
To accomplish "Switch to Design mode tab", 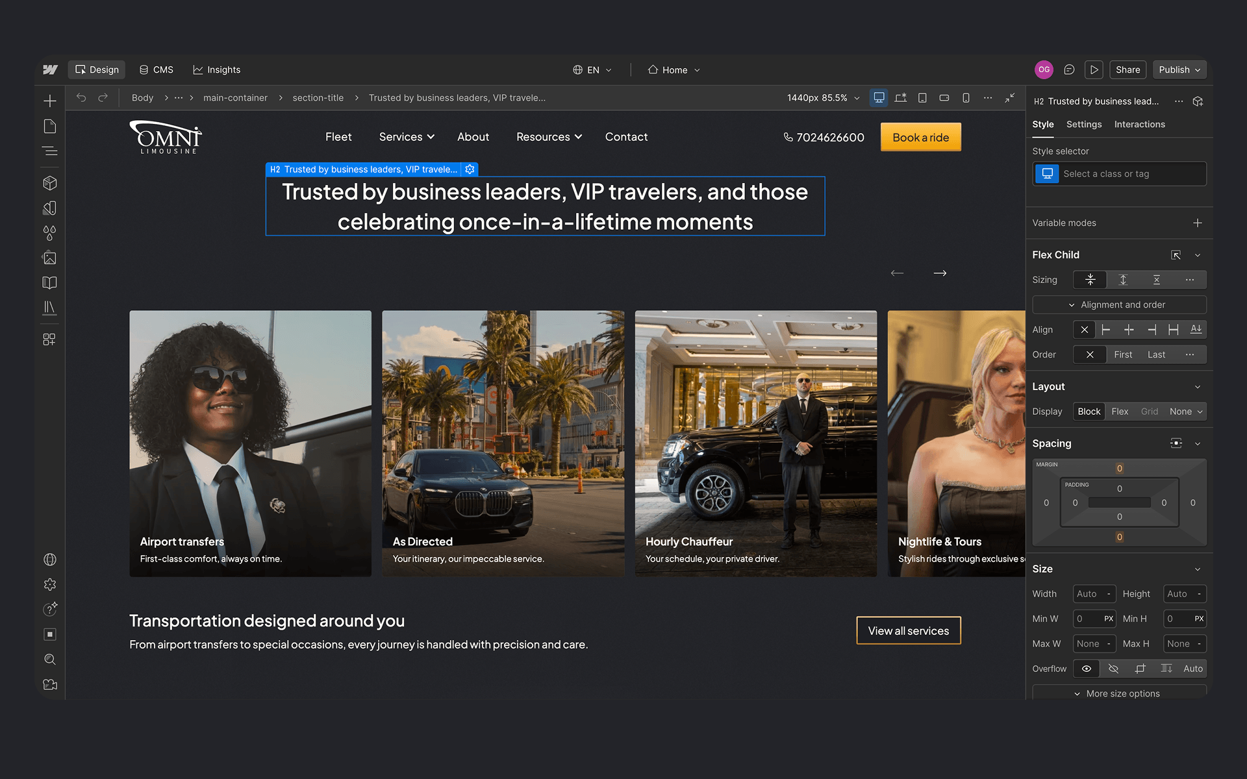I will click(97, 69).
